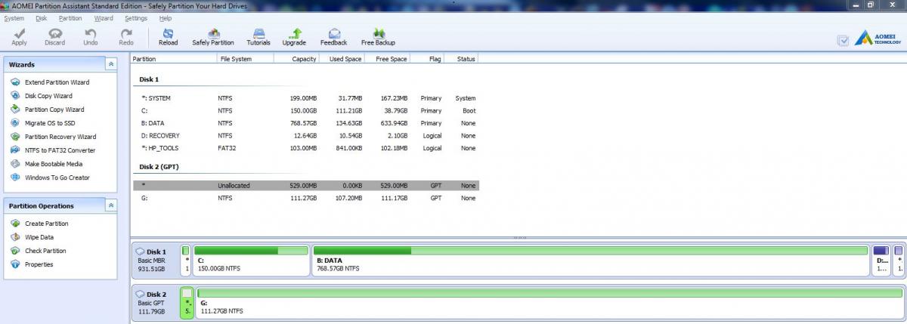Screen dimensions: 907x324
Task: Open the Settings menu
Action: (x=136, y=17)
